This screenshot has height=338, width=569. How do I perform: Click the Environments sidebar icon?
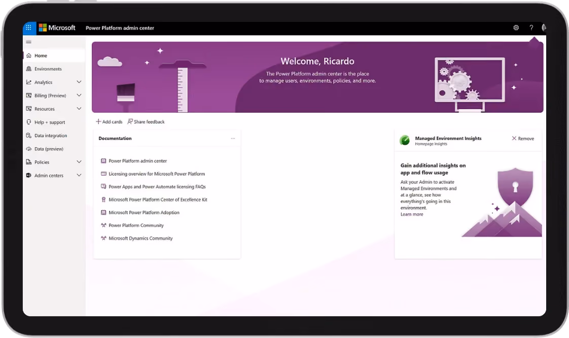[29, 69]
